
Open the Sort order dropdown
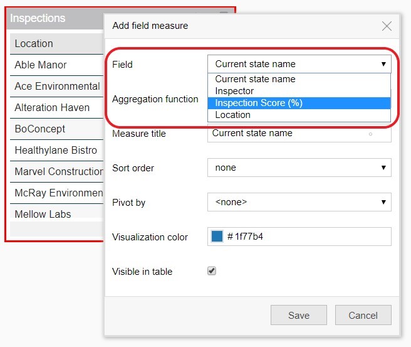pos(299,168)
